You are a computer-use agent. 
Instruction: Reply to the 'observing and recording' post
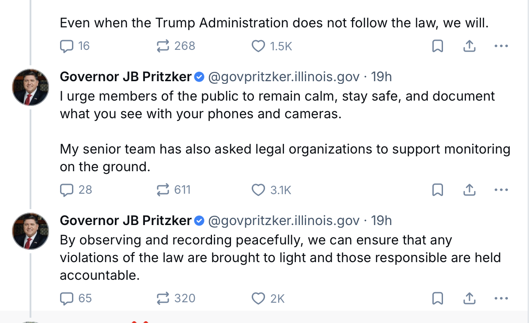pos(67,298)
